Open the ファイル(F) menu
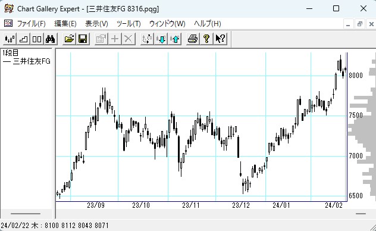The width and height of the screenshot is (376, 231). click(x=31, y=23)
